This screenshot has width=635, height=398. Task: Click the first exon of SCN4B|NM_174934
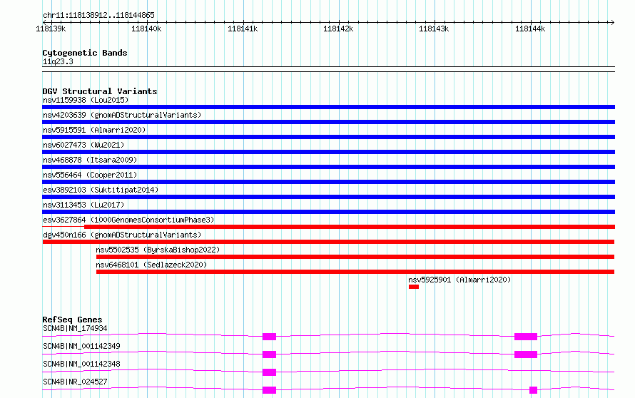point(269,337)
